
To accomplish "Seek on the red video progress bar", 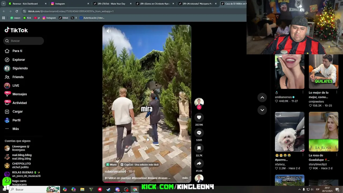I will point(147,182).
